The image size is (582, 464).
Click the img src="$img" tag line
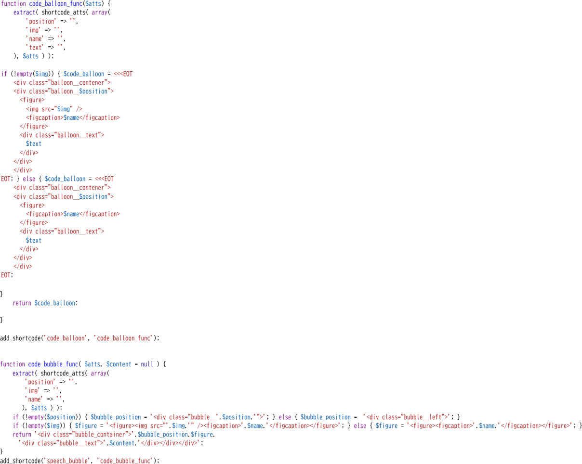[x=54, y=109]
